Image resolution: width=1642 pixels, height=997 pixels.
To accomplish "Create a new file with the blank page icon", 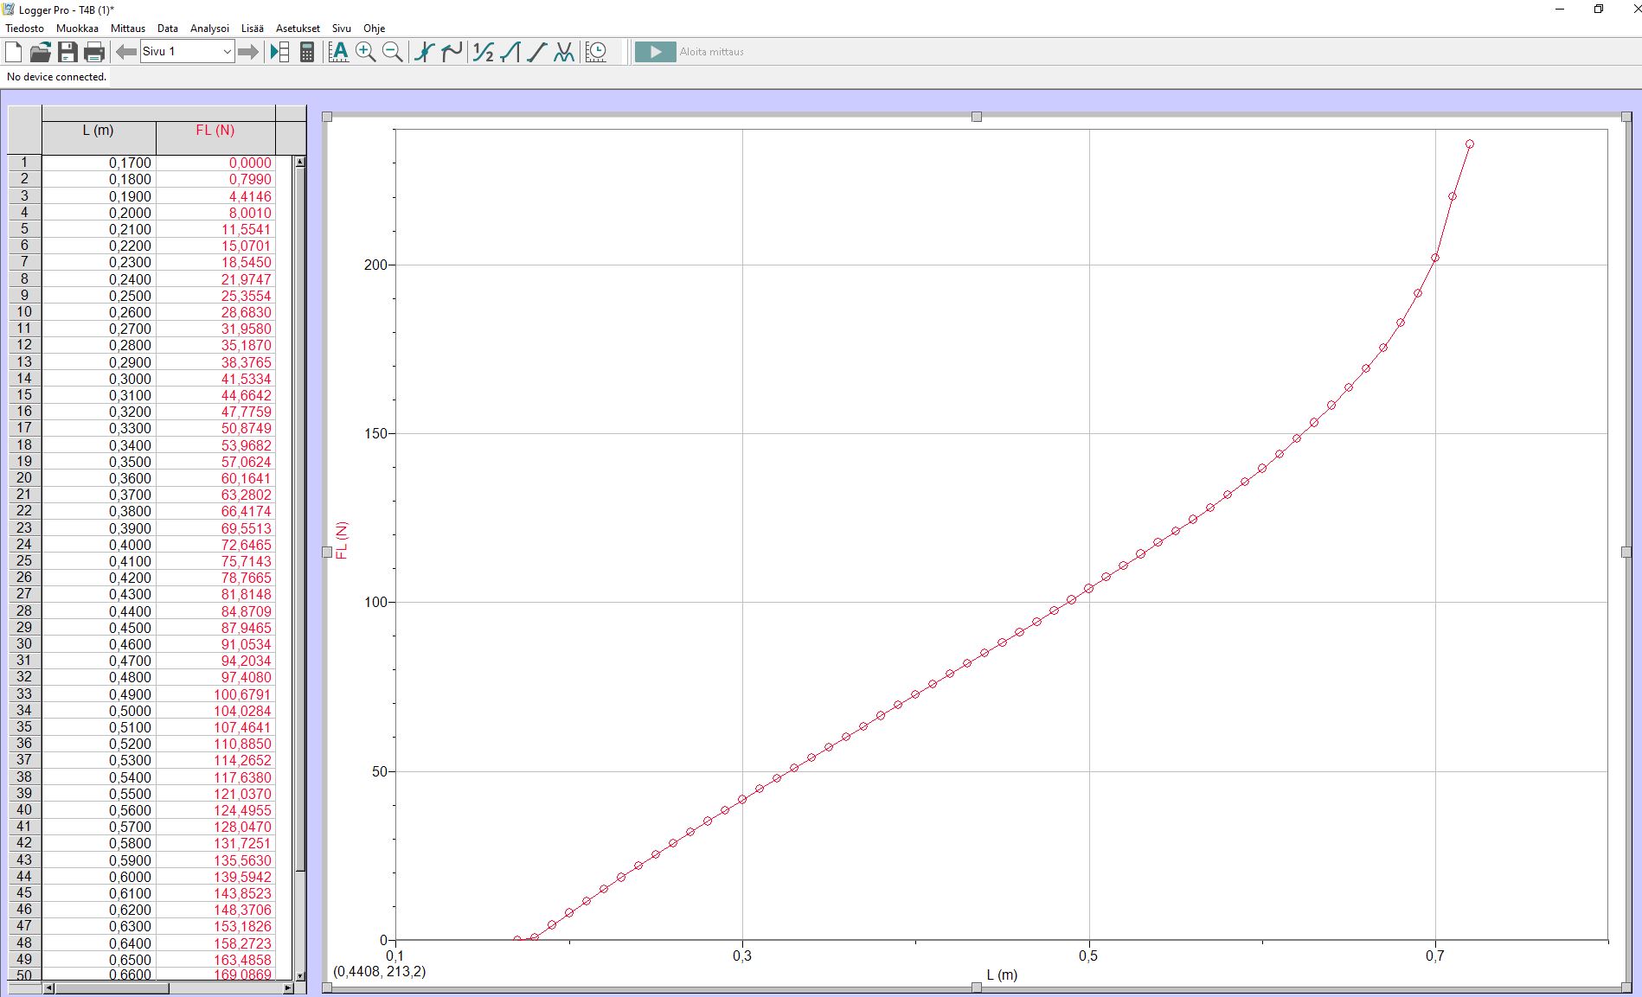I will coord(14,52).
